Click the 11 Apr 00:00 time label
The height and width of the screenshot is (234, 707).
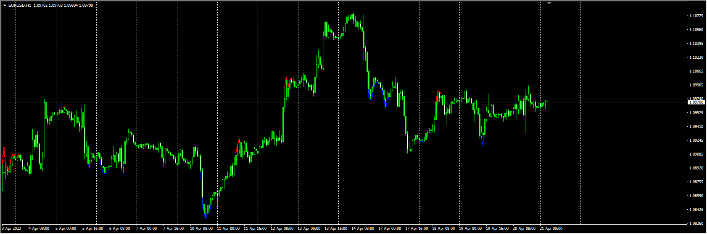[228, 229]
